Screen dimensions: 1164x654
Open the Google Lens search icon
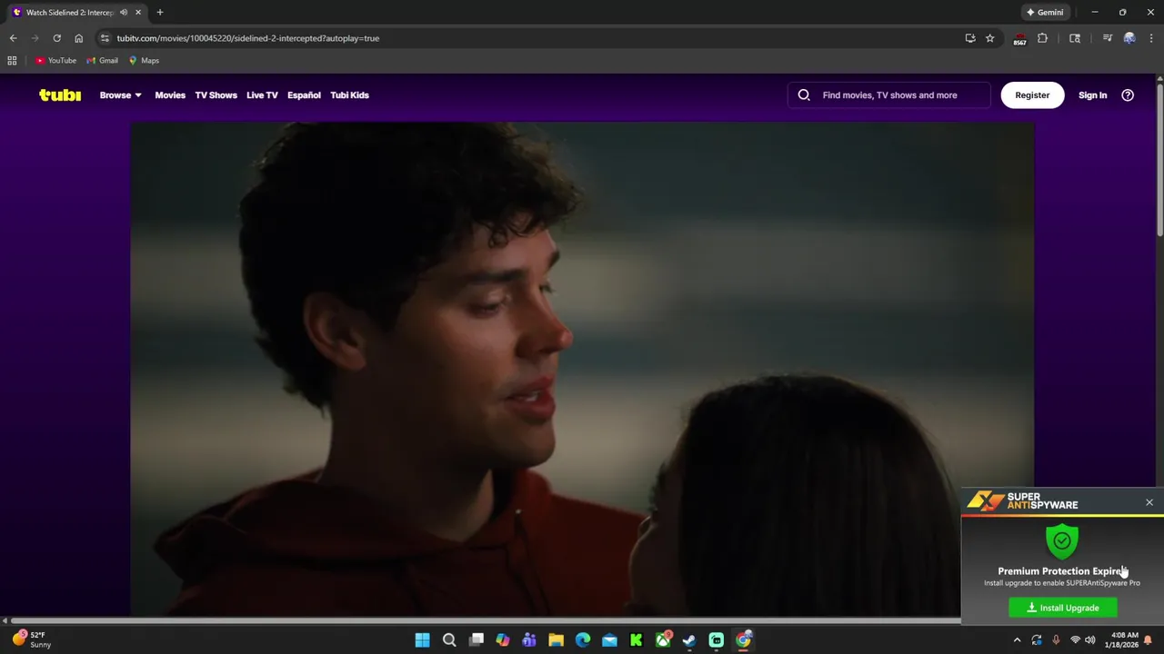point(1075,38)
